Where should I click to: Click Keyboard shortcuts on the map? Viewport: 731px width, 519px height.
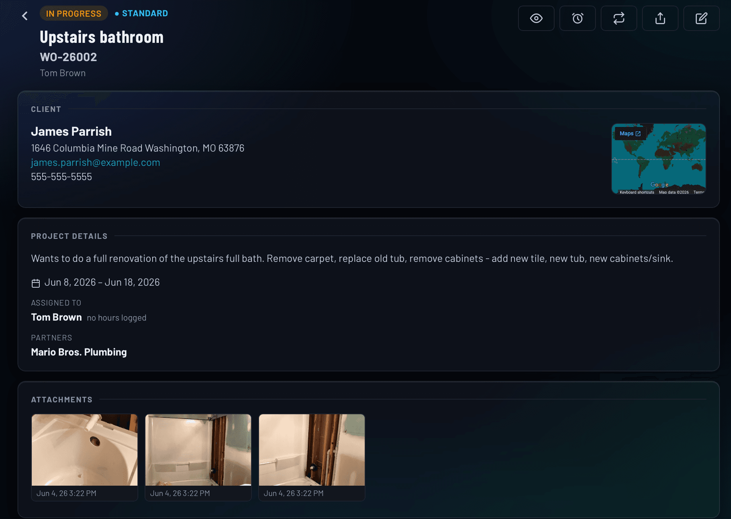tap(637, 192)
